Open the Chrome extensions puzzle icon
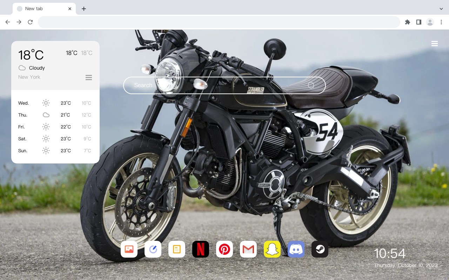Screen dimensions: 449x280 407,22
